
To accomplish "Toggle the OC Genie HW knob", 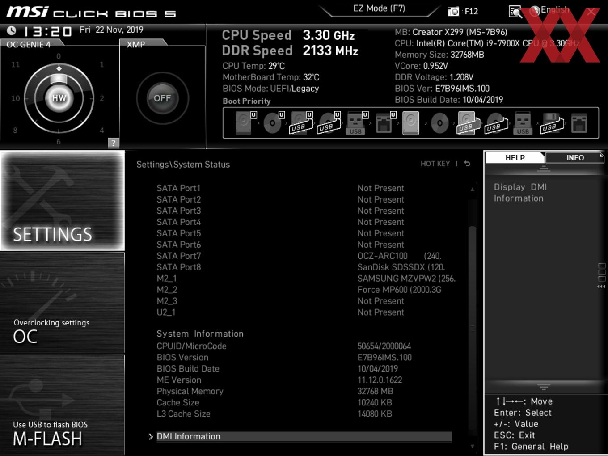I will 59,98.
